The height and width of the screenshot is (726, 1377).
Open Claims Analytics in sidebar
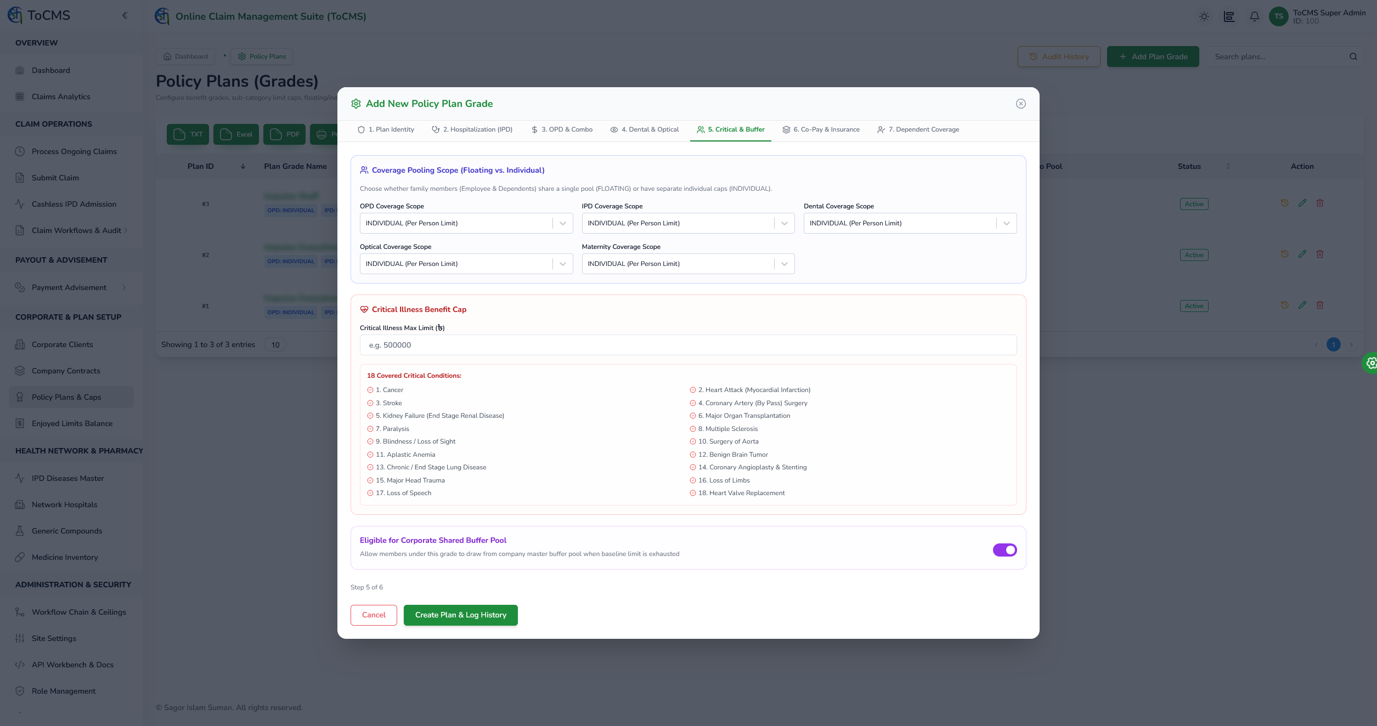click(x=71, y=97)
